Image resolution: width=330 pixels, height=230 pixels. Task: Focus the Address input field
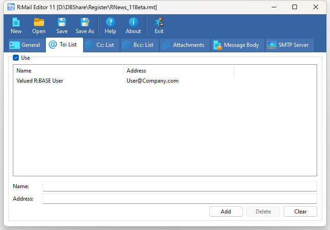(180, 199)
